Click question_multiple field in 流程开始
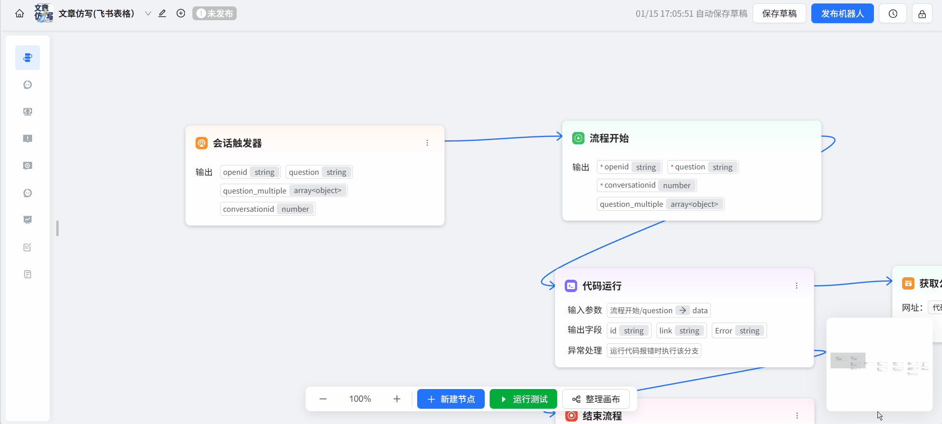Viewport: 942px width, 424px height. click(x=660, y=204)
